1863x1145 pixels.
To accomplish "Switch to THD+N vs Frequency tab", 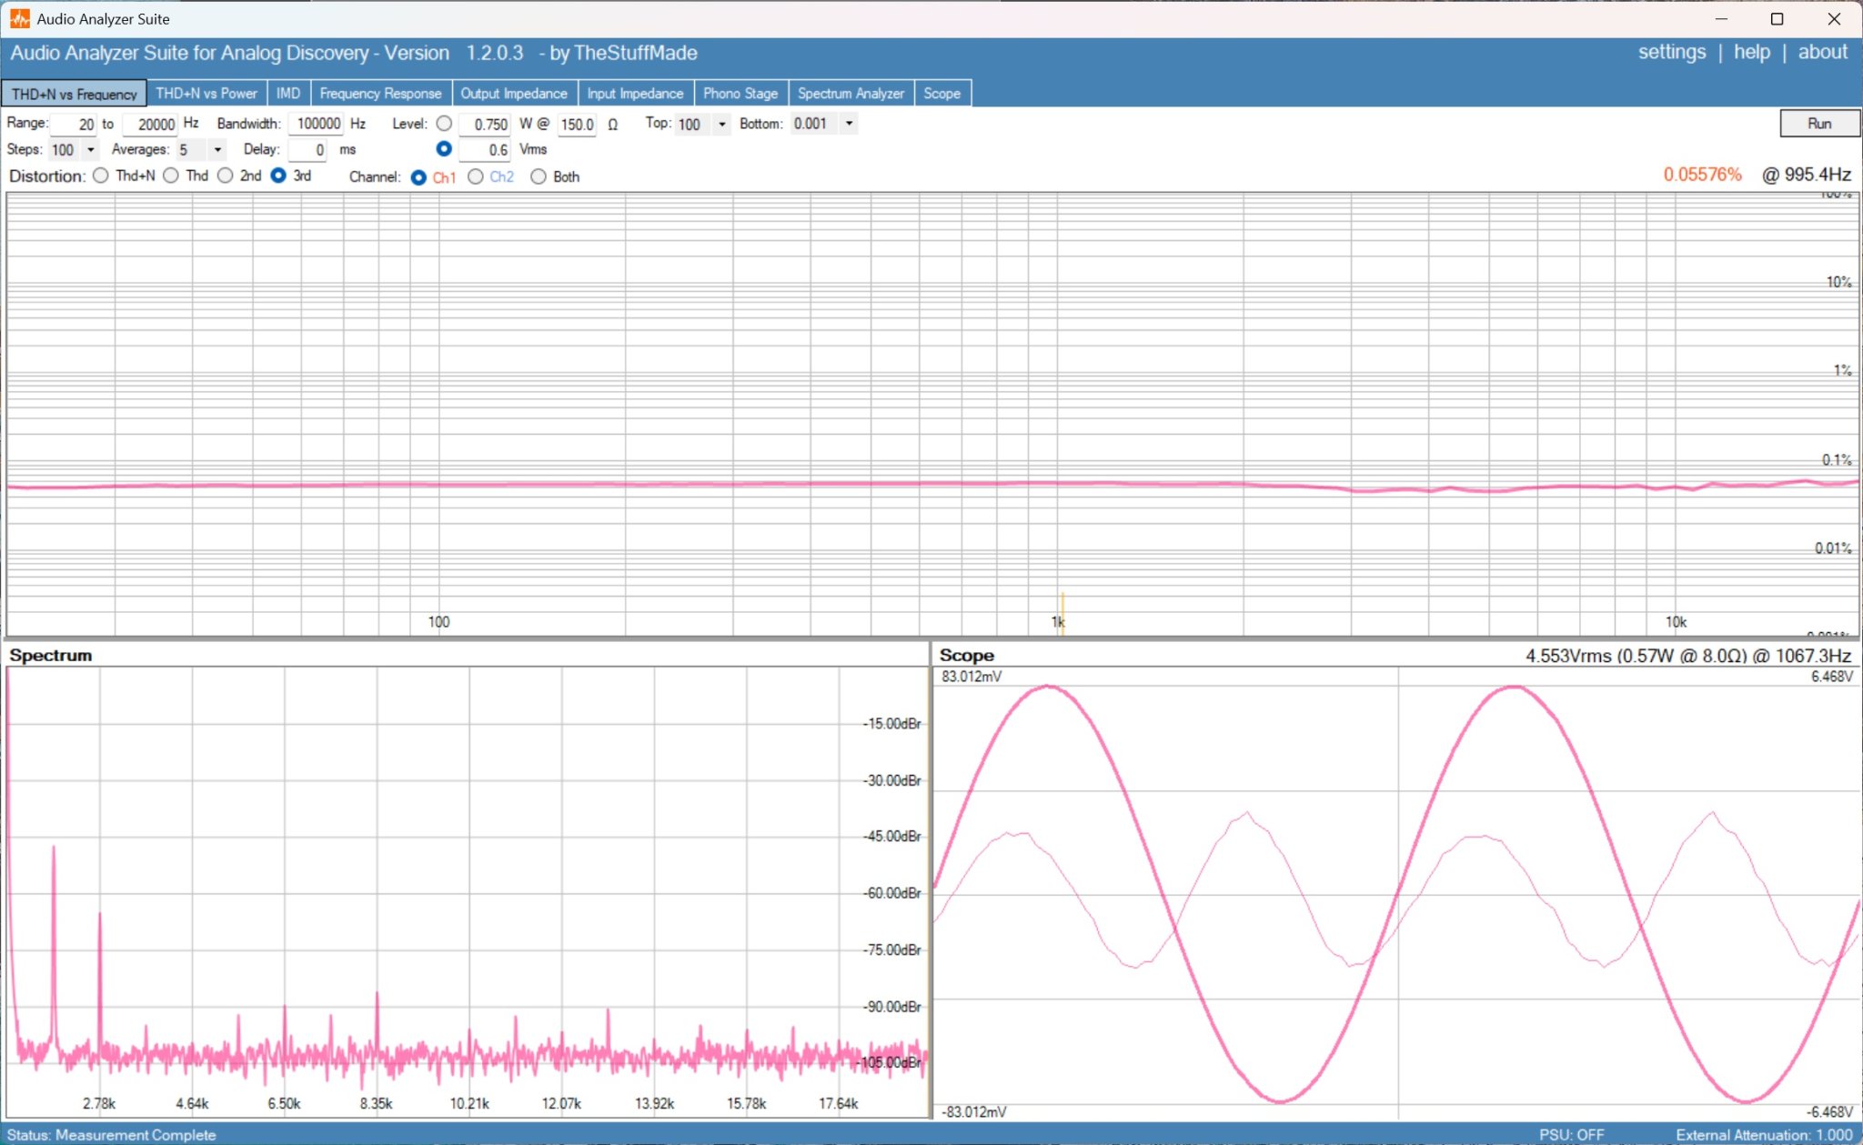I will pyautogui.click(x=74, y=94).
